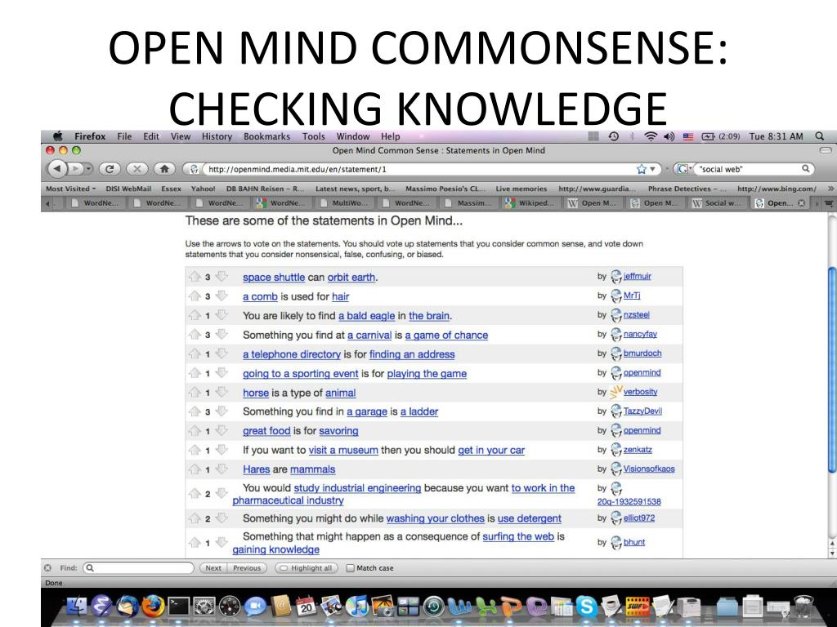This screenshot has height=627, width=837.
Task: Open the 'gaining knowledge' link
Action: click(276, 549)
